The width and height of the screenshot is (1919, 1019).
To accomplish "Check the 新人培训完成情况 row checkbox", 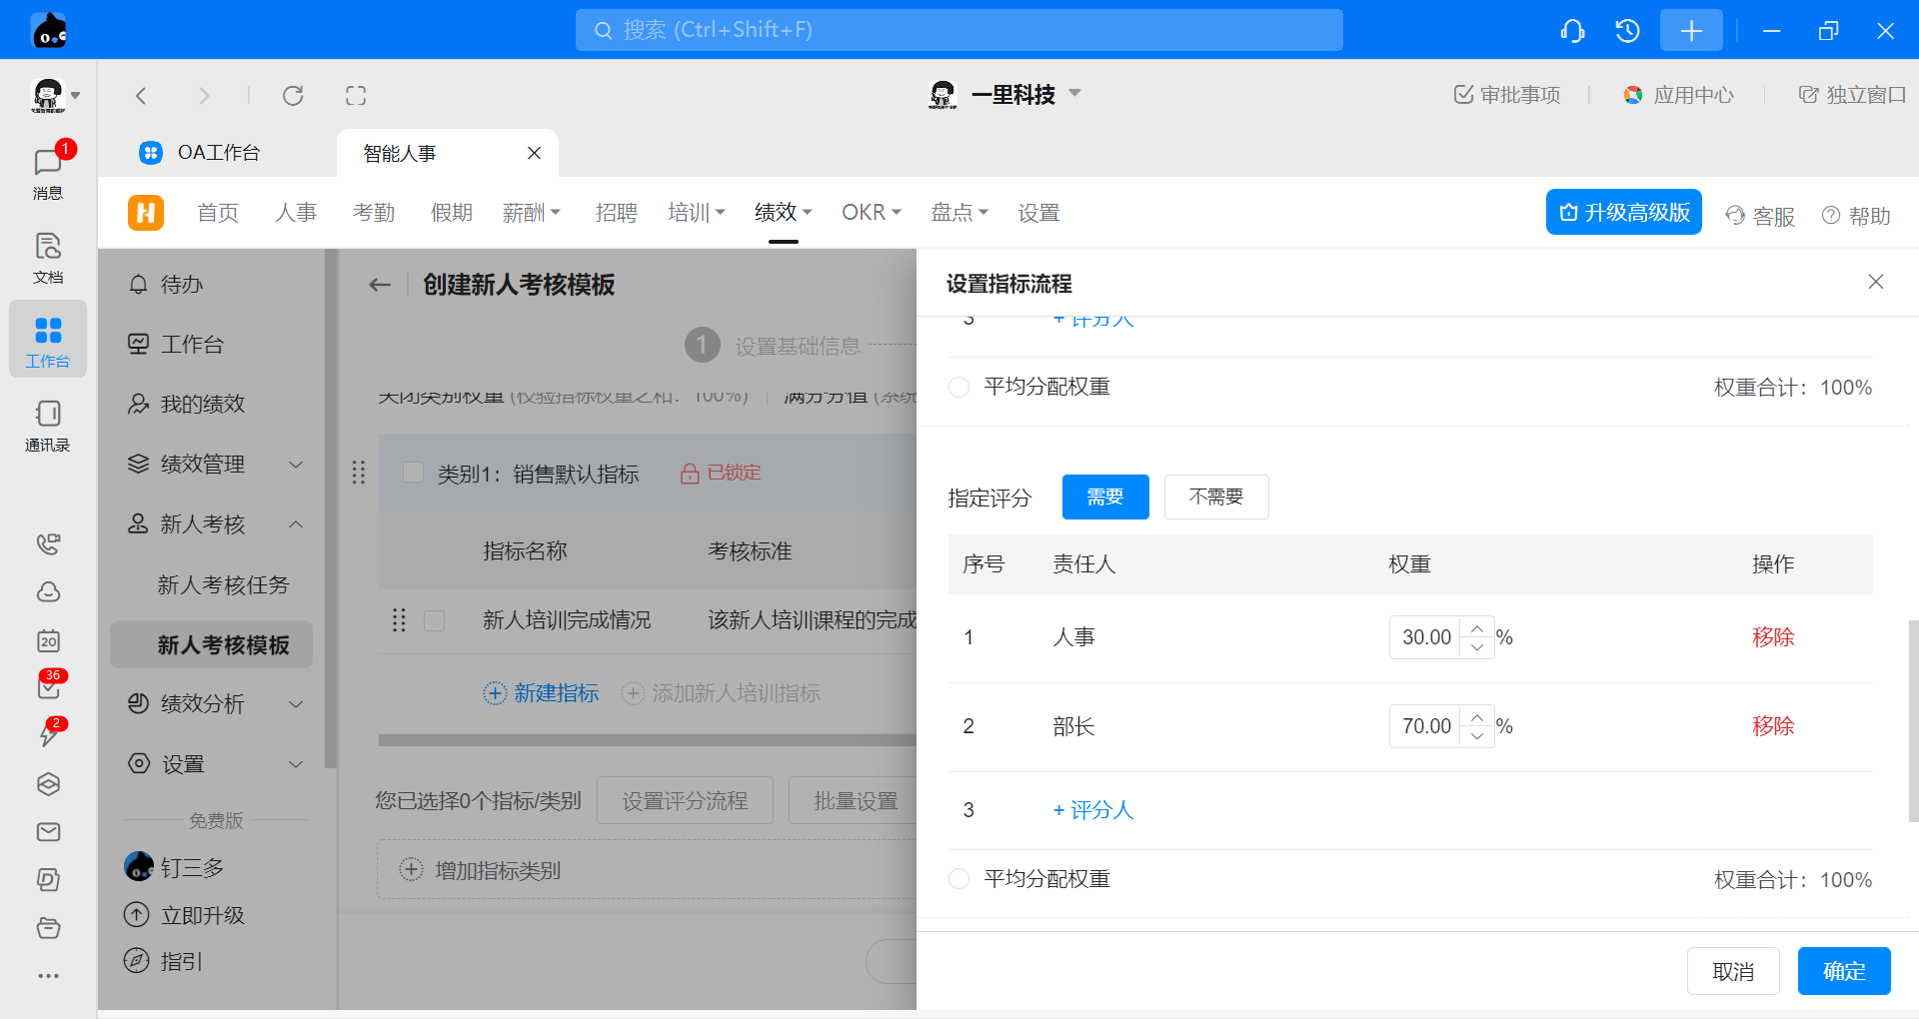I will coord(434,621).
